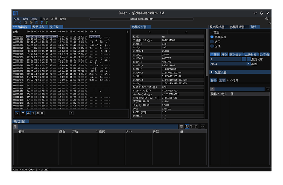Go to previous entry in data inspector
Image resolution: width=283 pixels, height=185 pixels.
150,32
